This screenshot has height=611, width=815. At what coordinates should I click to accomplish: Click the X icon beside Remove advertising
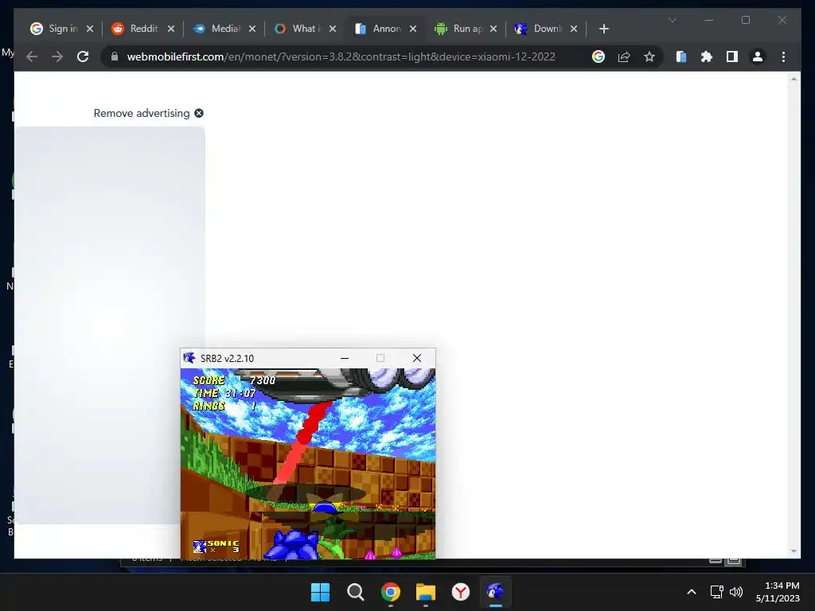tap(199, 113)
